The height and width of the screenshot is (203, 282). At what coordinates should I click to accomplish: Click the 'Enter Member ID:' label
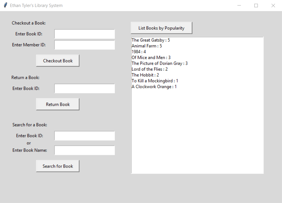pyautogui.click(x=29, y=45)
